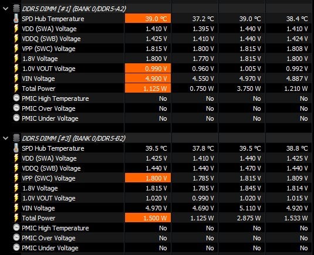Viewport: 314px width, 255px height.
Task: Click the clock icon for DIMM #3 PMIC Under Voltage
Action: pos(16,247)
